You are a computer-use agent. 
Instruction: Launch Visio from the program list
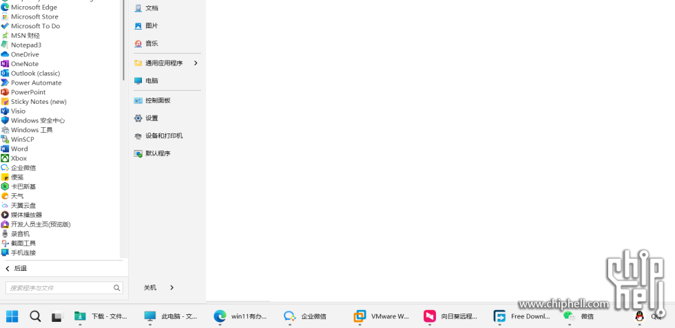(13, 111)
